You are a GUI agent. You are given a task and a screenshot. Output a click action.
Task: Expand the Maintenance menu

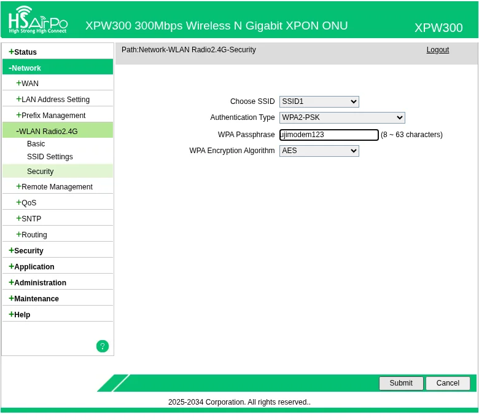point(34,298)
